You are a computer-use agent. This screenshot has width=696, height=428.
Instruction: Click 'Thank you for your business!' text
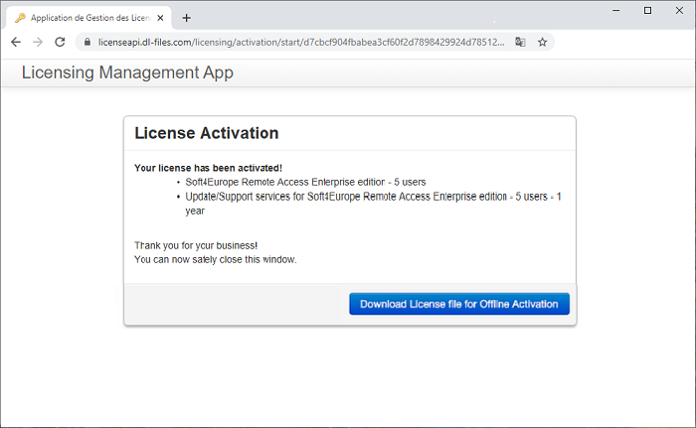click(196, 245)
